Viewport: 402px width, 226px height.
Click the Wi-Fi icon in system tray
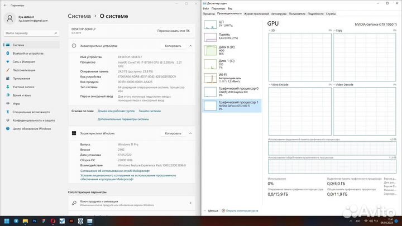point(366,221)
